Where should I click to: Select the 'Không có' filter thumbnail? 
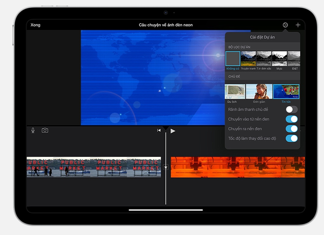point(233,59)
